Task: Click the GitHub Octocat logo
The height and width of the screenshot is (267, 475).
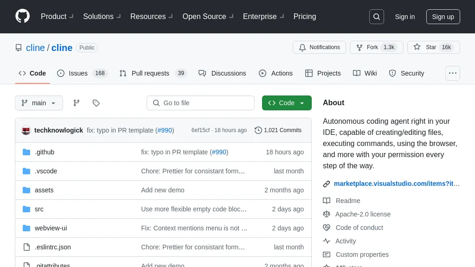Action: click(x=22, y=16)
